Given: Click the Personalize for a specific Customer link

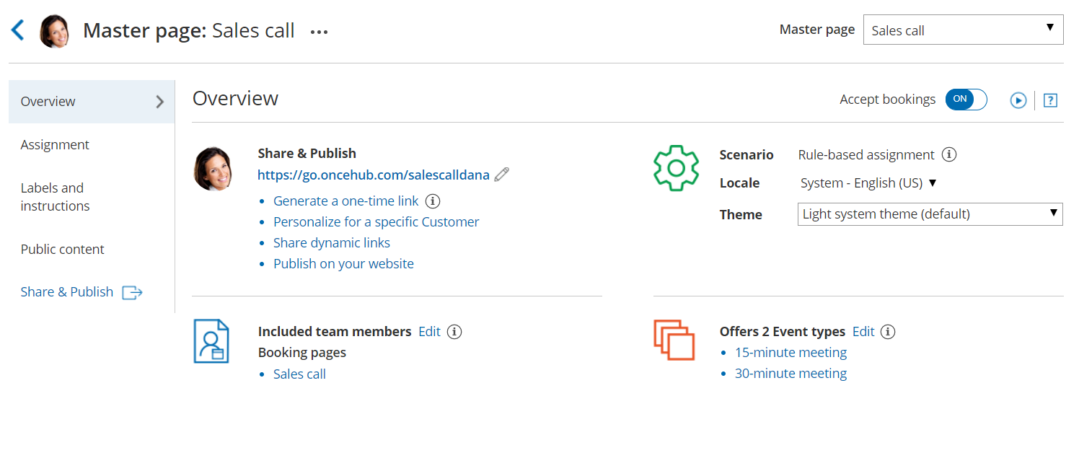Looking at the screenshot, I should [x=376, y=222].
